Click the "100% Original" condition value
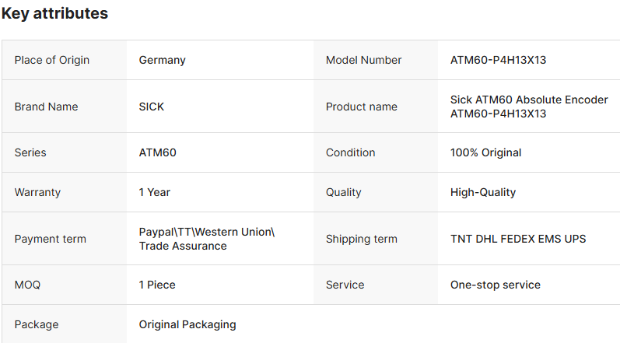Image resolution: width=620 pixels, height=343 pixels. (485, 152)
